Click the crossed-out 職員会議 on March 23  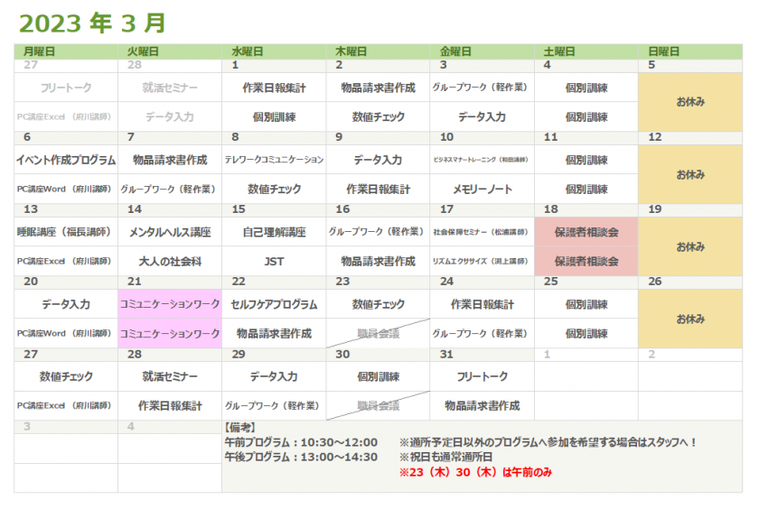click(x=378, y=334)
